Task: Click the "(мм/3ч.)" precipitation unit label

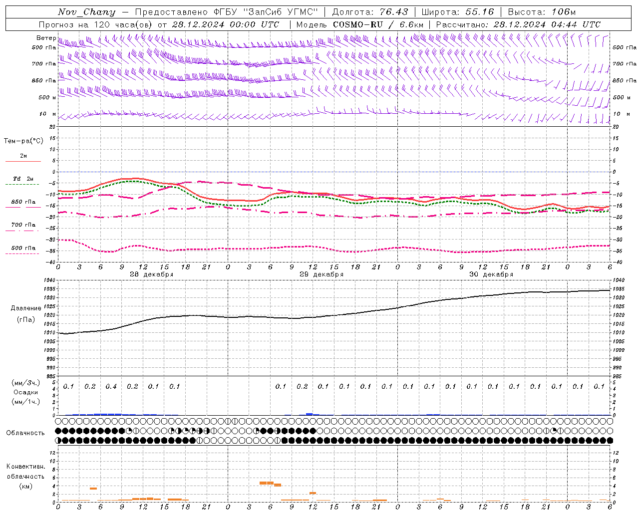Action: click(25, 383)
